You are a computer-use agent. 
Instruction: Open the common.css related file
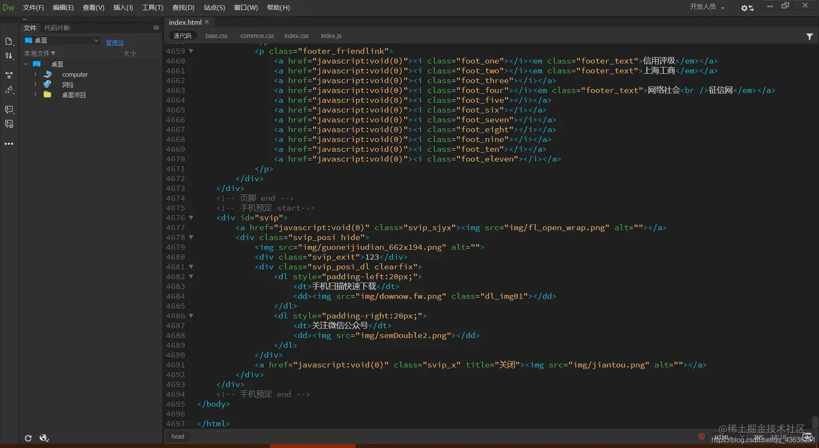point(257,36)
